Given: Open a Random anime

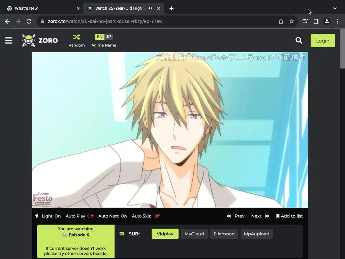Looking at the screenshot, I should coord(76,40).
